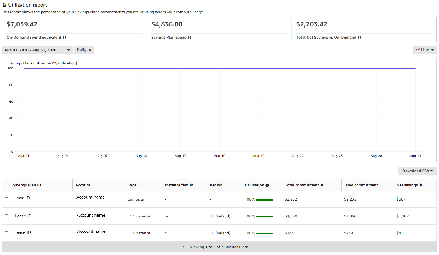The image size is (439, 255).
Task: Go to previous page of Savings Plans
Action: pos(184,247)
